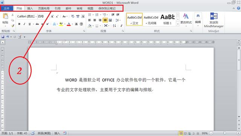This screenshot has width=241, height=136.
Task: Click the Center alignment icon
Action: coord(95,20)
